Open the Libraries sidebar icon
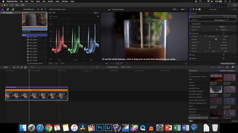The height and width of the screenshot is (133, 238). tap(3, 9)
